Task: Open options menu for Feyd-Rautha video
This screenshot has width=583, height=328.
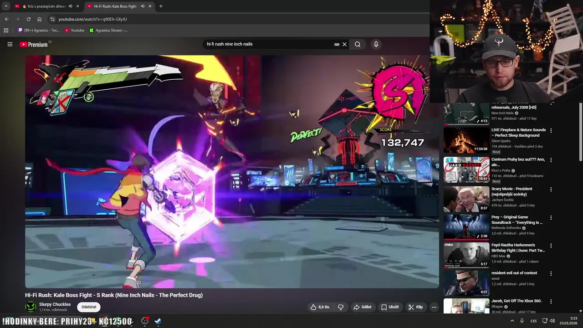Action: [x=551, y=246]
